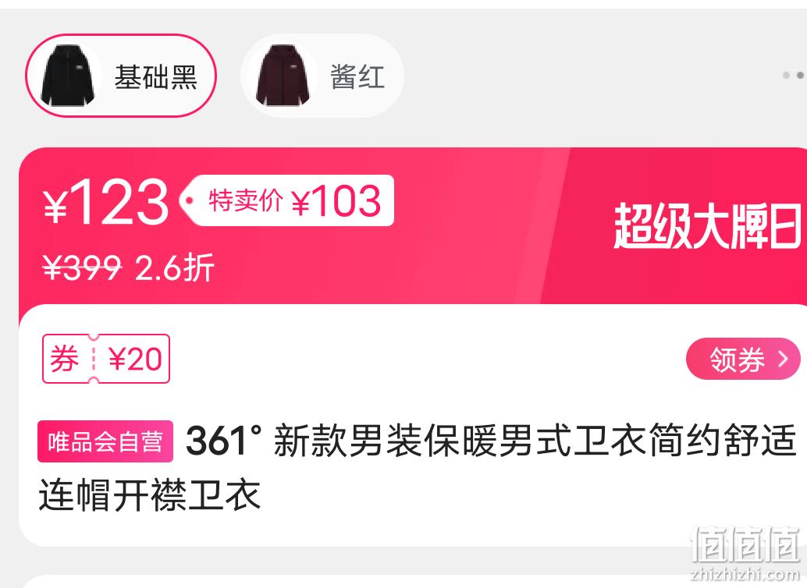This screenshot has width=807, height=588.
Task: Click the 特卖价 ¥103 price tag
Action: point(286,200)
